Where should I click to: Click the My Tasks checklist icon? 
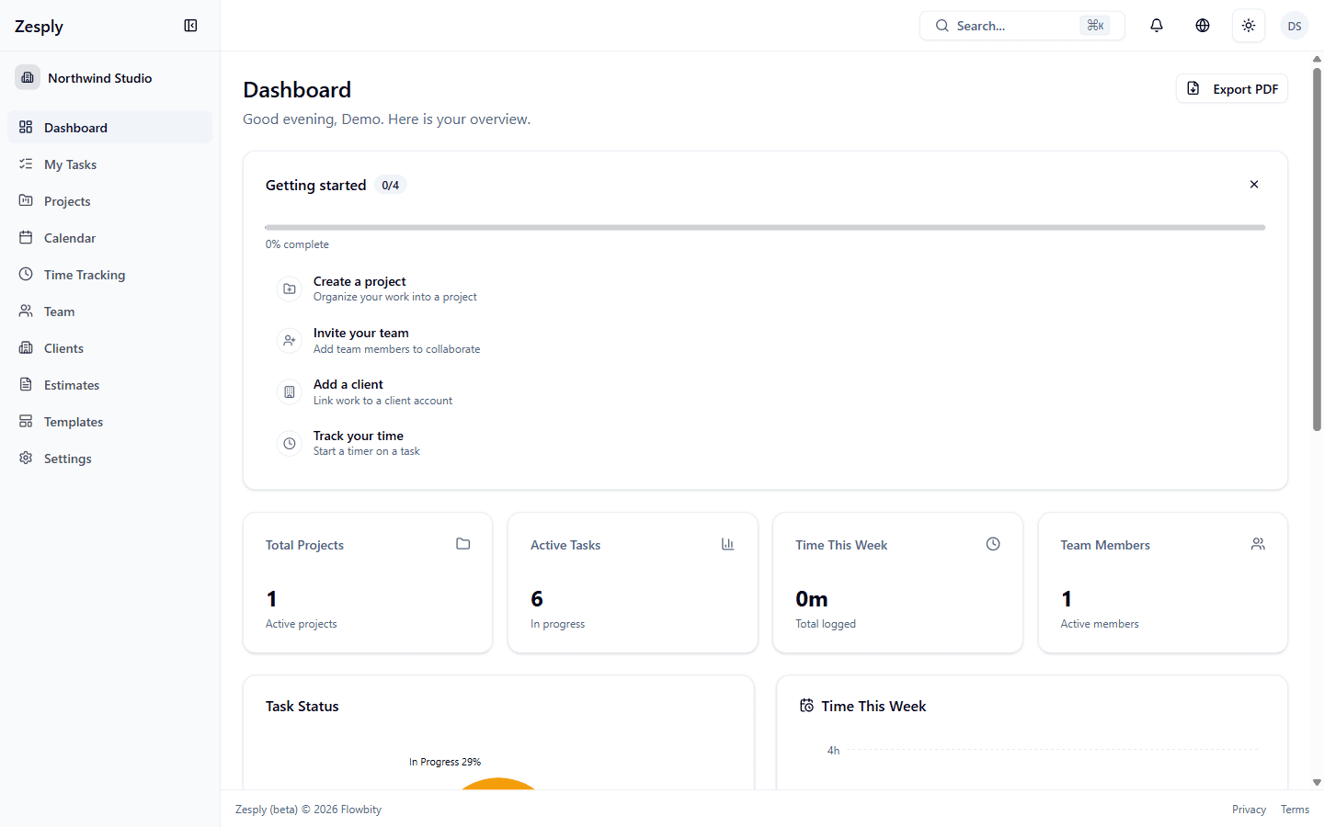[26, 164]
